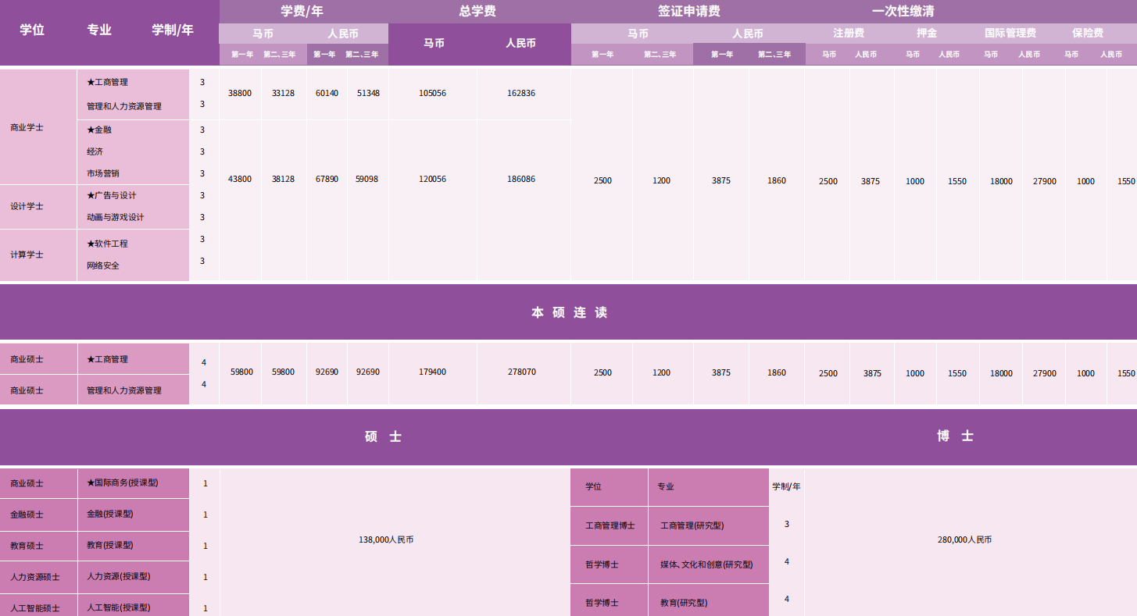Screen dimensions: 1137x616
Task: Click the 学费/年 column header
Action: [302, 11]
